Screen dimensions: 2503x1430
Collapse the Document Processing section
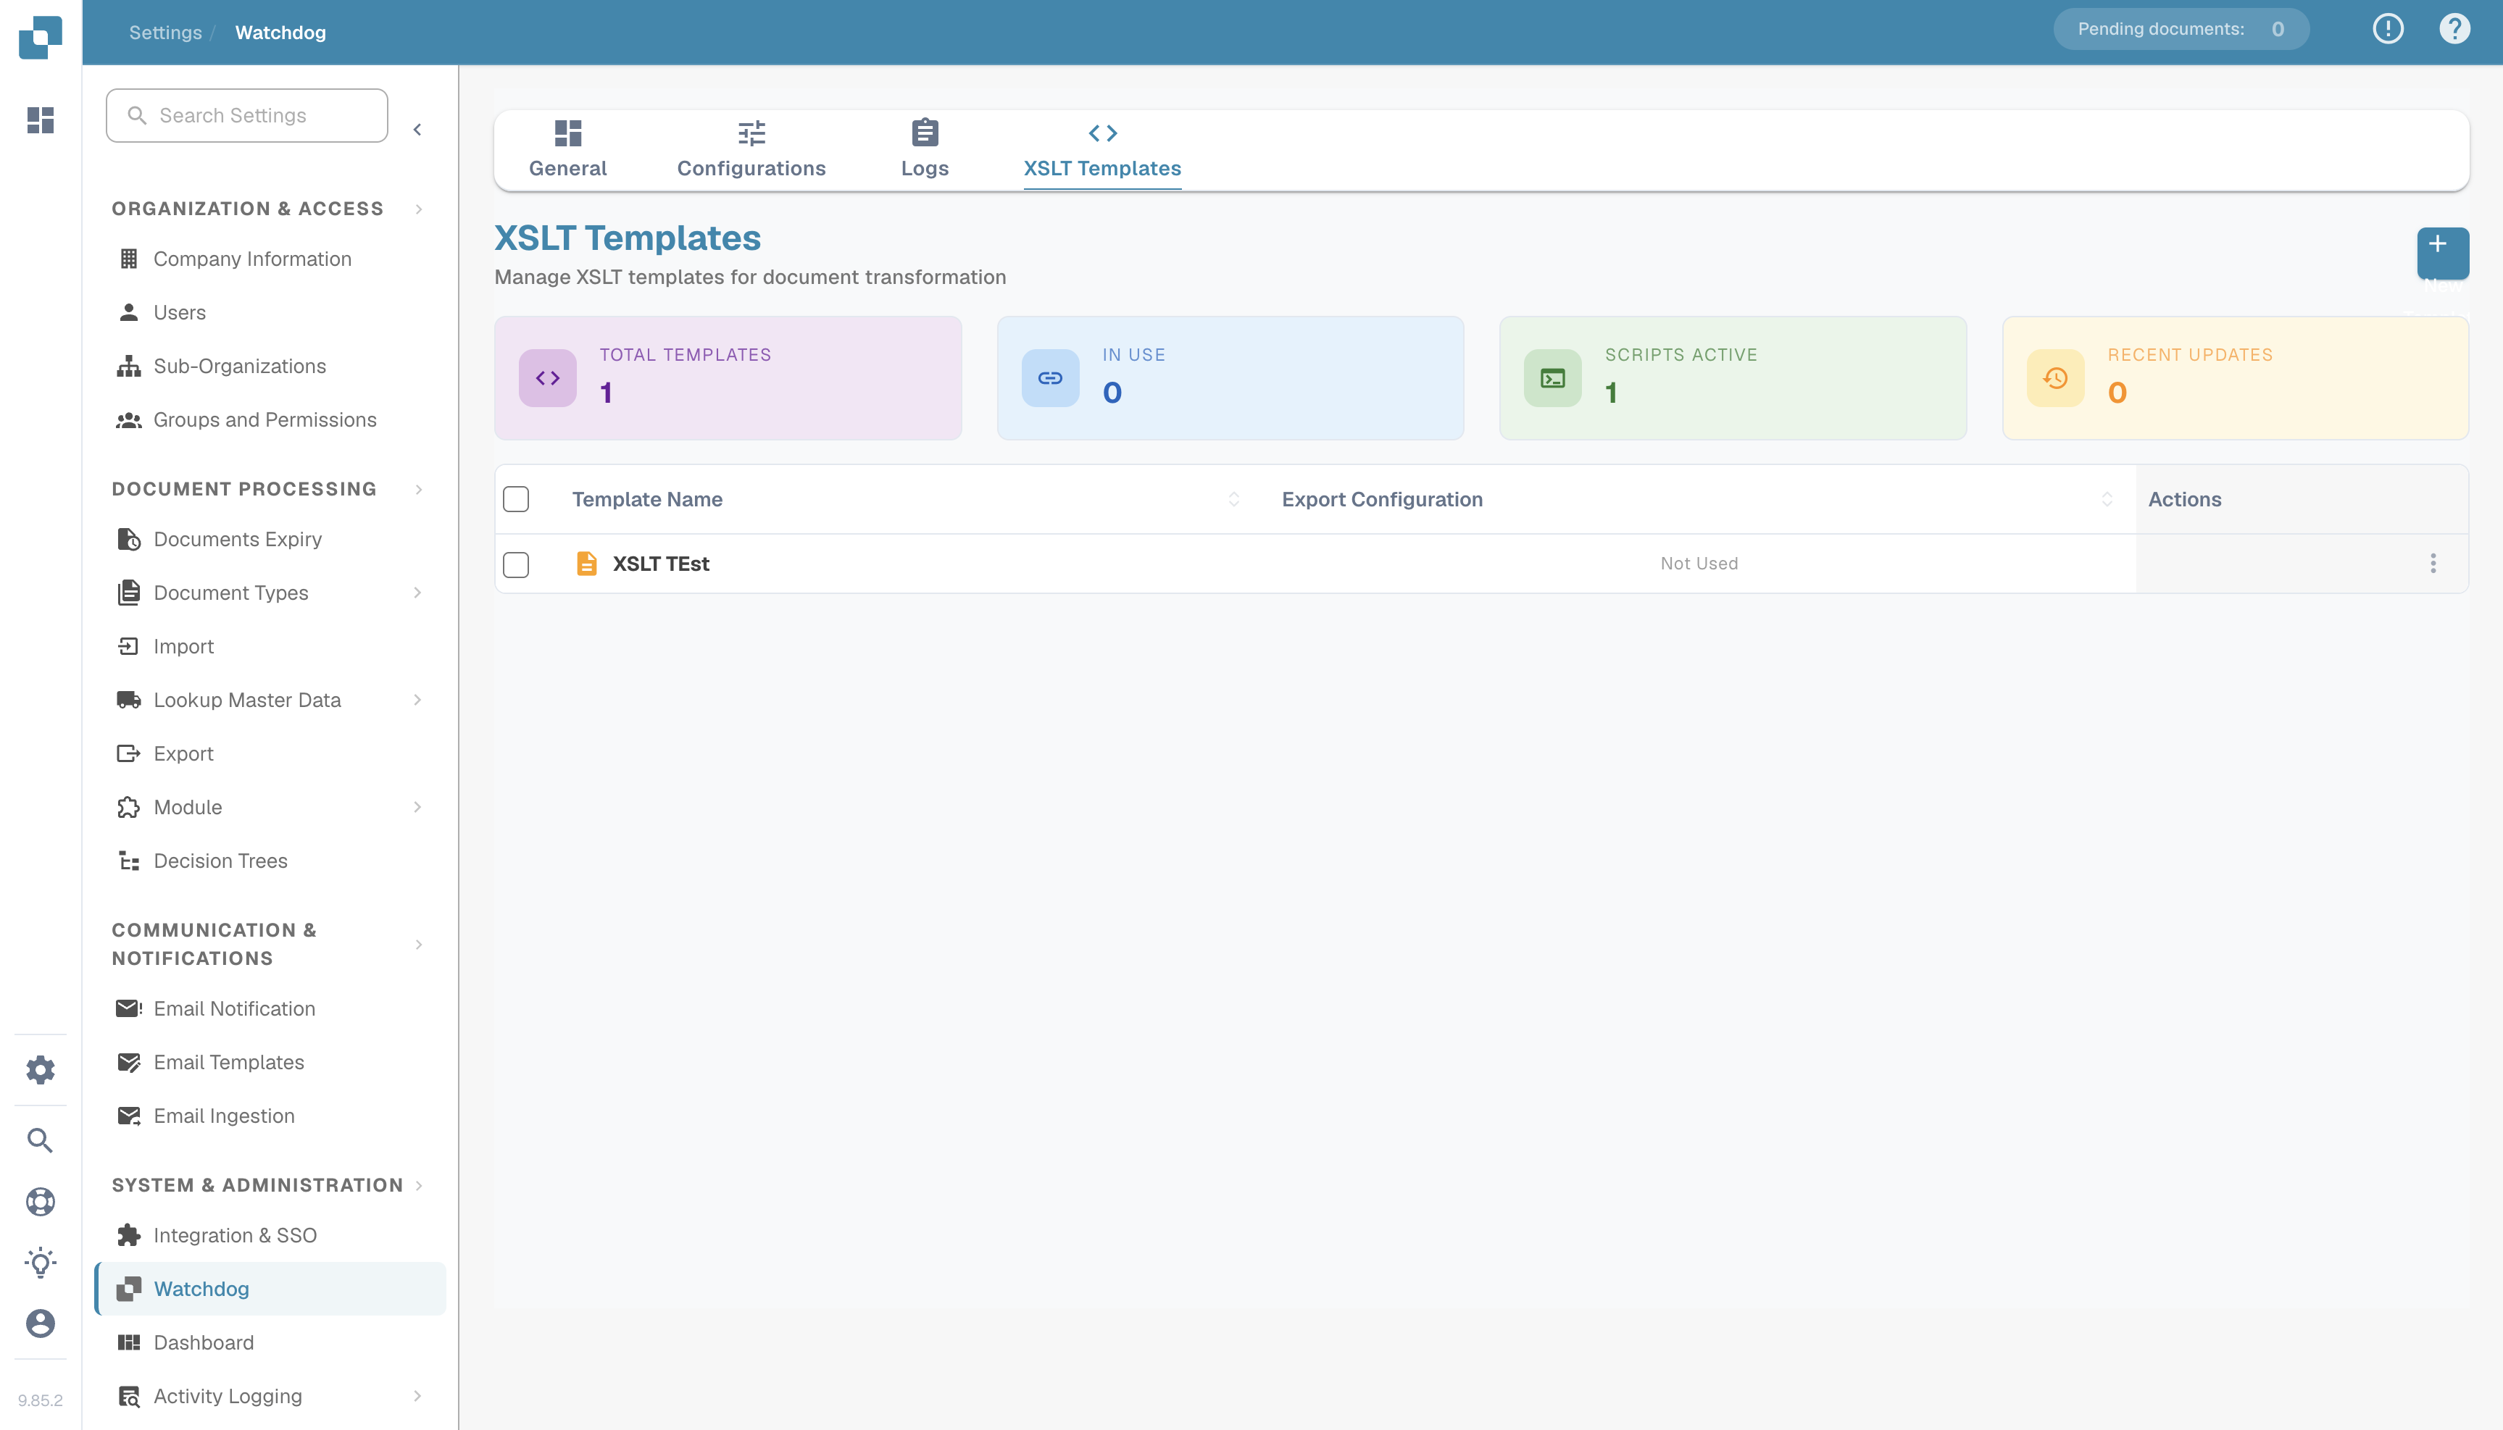click(x=420, y=489)
